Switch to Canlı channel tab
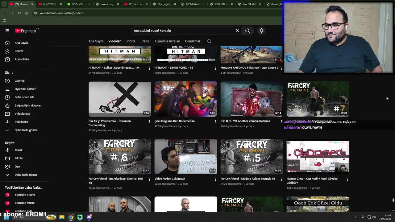Viewport: 395px width, 222px height. [x=145, y=41]
